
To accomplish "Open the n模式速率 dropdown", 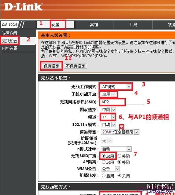I will click(x=116, y=149).
